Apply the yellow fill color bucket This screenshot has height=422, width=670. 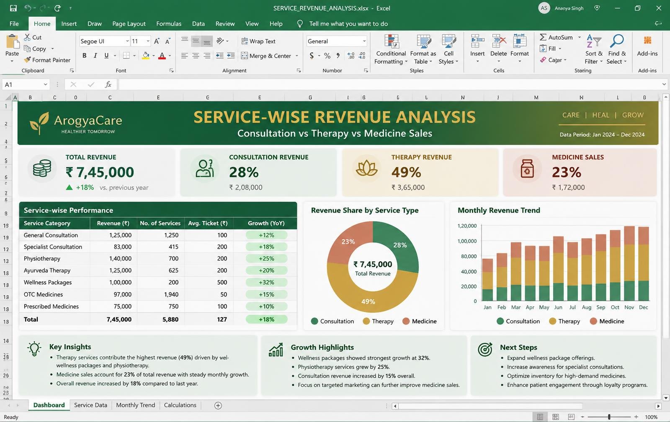pos(146,56)
